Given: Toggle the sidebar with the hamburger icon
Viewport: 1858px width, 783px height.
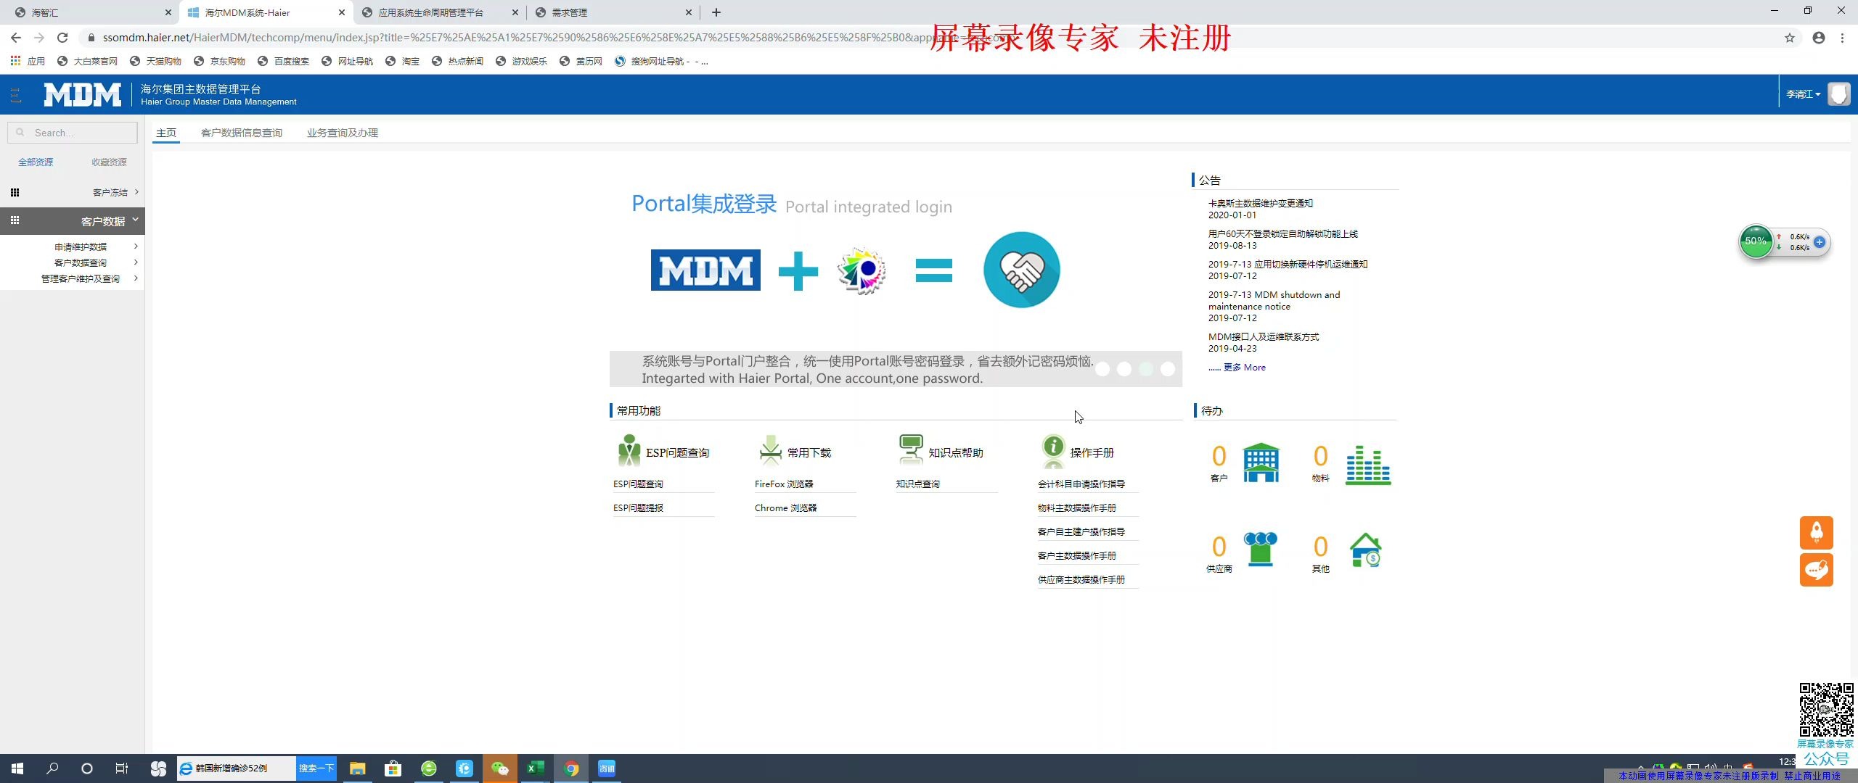Looking at the screenshot, I should pyautogui.click(x=15, y=94).
